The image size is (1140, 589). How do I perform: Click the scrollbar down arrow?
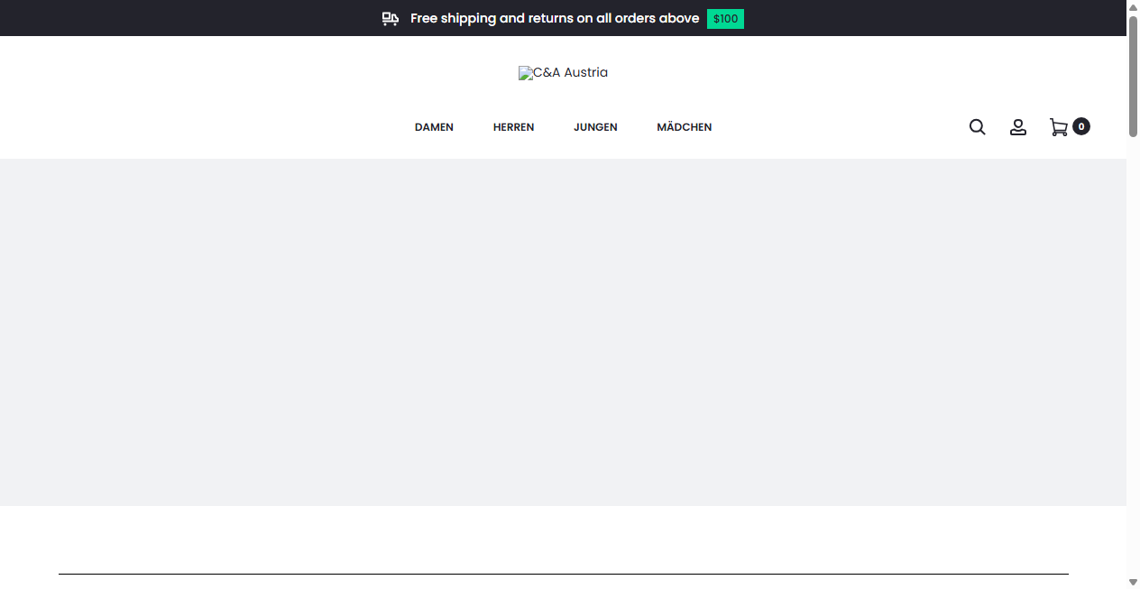[x=1133, y=583]
